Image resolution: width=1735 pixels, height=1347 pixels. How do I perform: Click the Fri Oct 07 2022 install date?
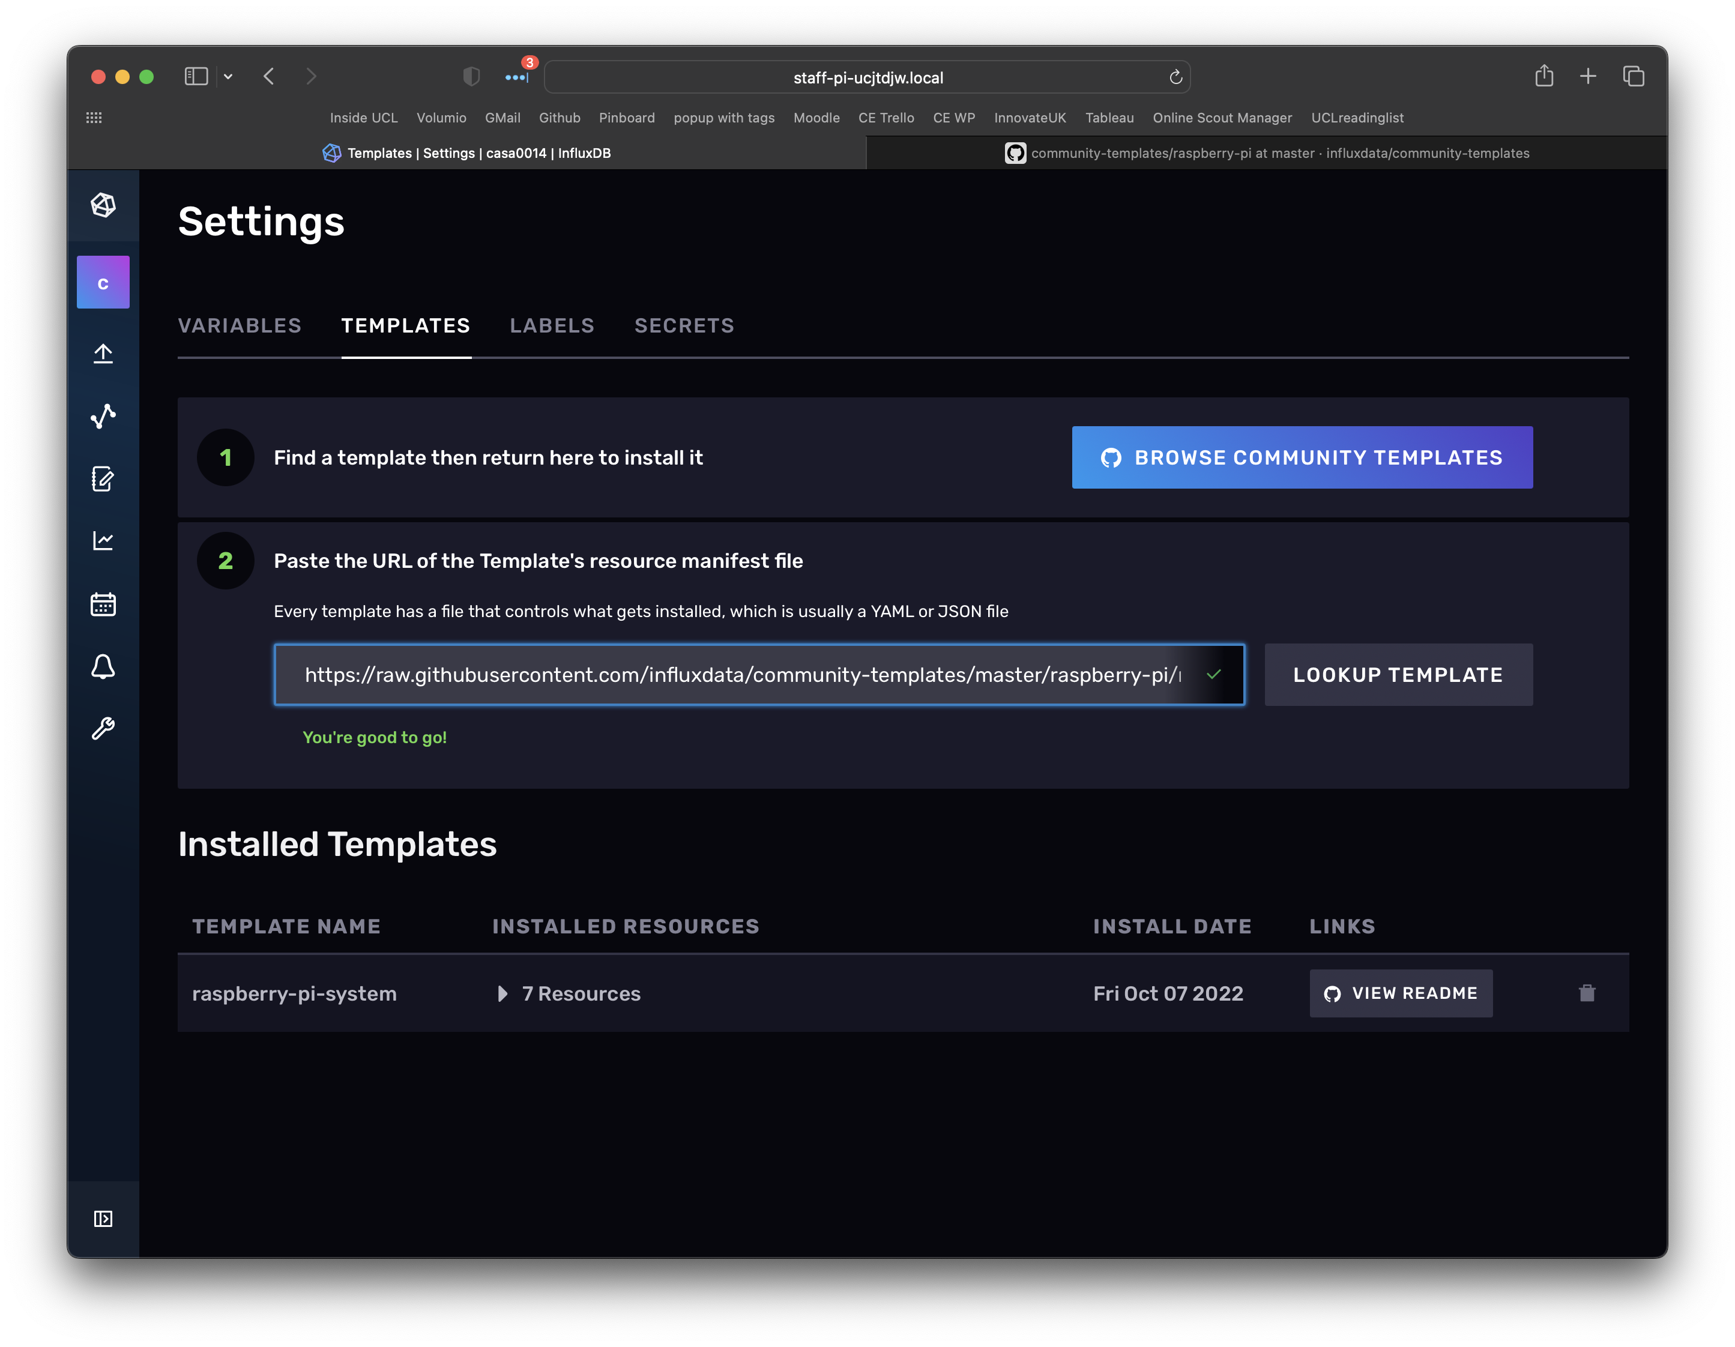point(1169,993)
